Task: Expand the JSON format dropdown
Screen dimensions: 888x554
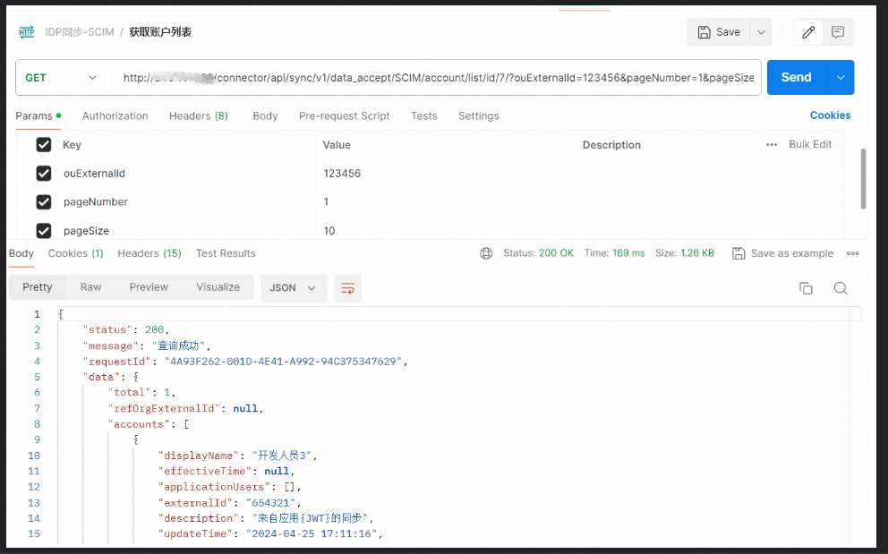Action: (294, 288)
